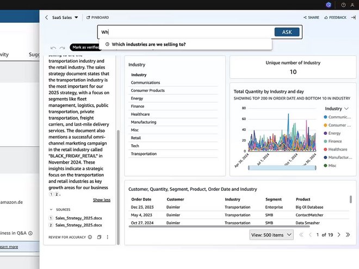The height and width of the screenshot is (269, 359).
Task: Copy the answer using the copy icon
Action: point(99,237)
